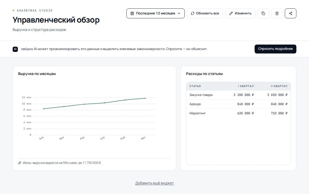Click the duplicate dashboard copy icon
The image size is (309, 194).
click(x=263, y=13)
